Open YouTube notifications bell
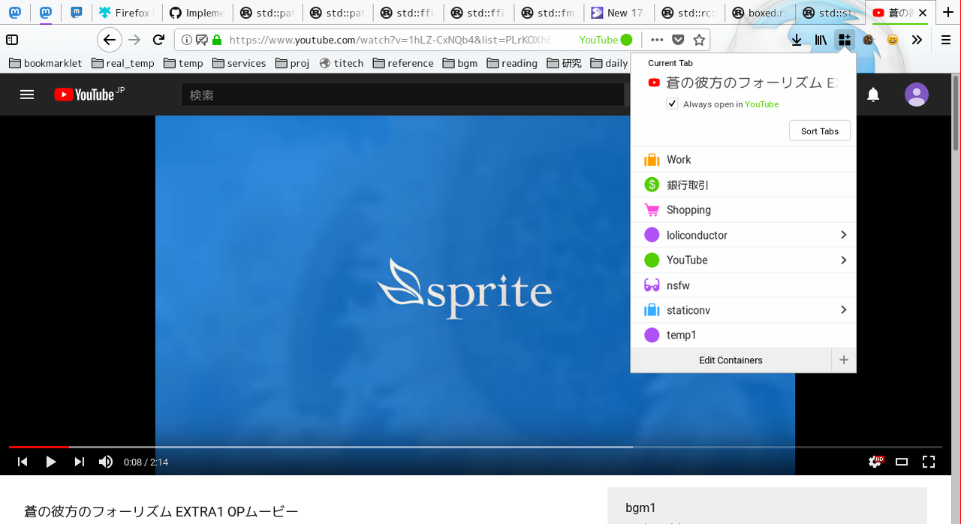The image size is (961, 524). tap(873, 95)
